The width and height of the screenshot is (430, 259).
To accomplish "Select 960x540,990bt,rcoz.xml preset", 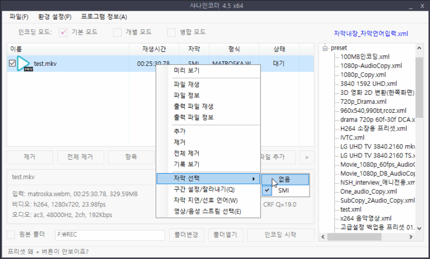I will pyautogui.click(x=373, y=111).
